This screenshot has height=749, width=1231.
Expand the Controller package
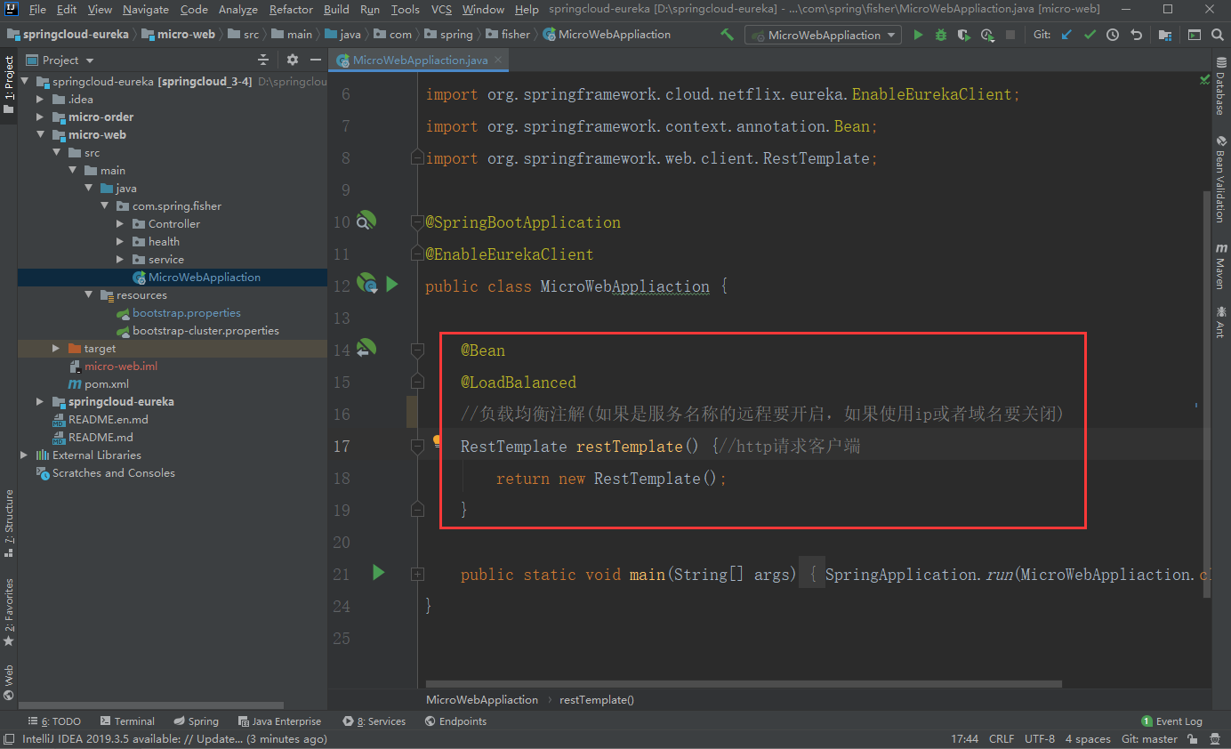117,223
